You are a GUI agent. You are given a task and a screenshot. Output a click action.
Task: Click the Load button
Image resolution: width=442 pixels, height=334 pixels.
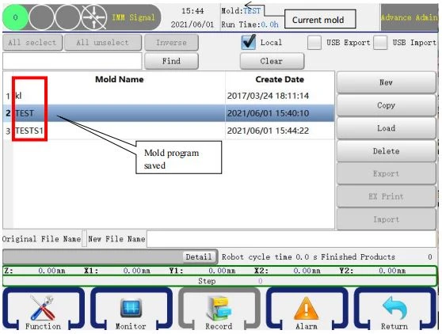(387, 128)
